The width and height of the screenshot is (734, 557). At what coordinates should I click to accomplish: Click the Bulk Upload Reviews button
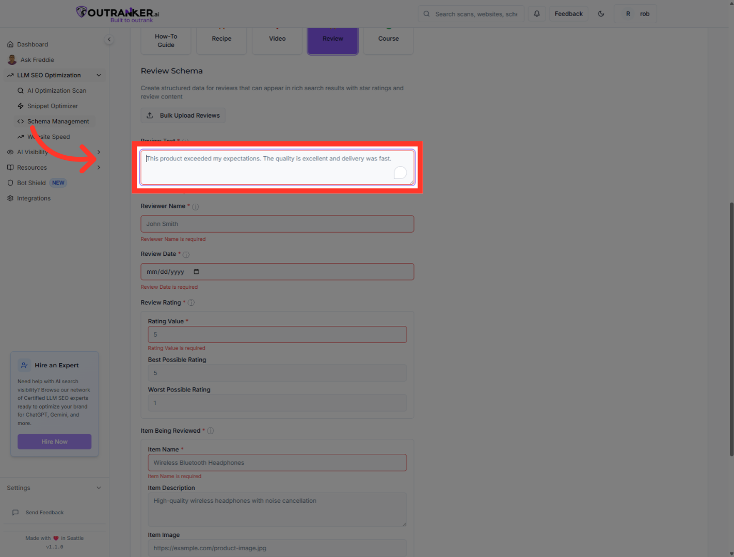pos(183,116)
